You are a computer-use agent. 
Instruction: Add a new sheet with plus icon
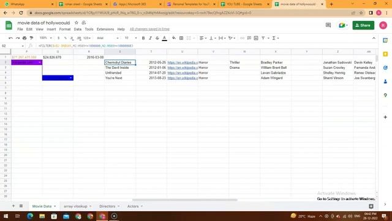tap(13, 206)
